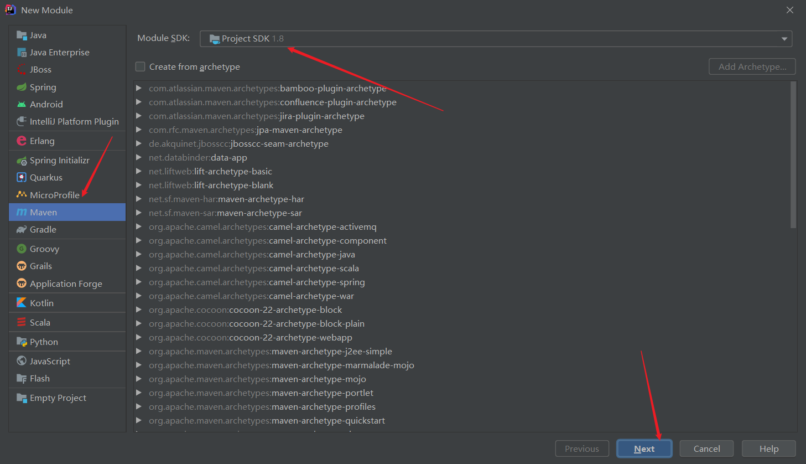Select camel-archetype-war row
This screenshot has width=806, height=464.
click(462, 296)
